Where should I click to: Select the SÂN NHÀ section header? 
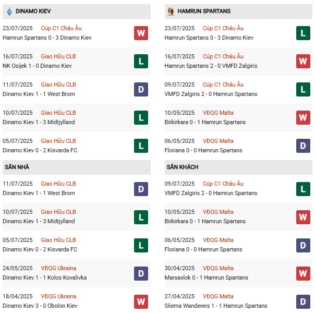pyautogui.click(x=18, y=167)
